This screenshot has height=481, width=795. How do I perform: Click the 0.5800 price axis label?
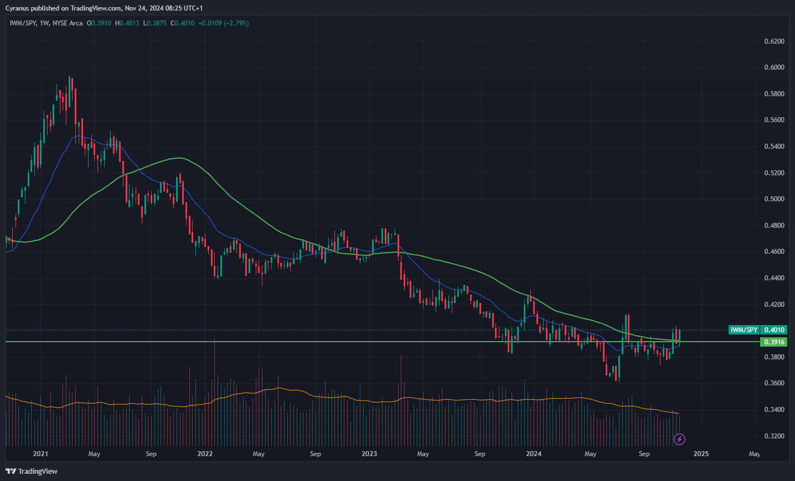[x=774, y=94]
